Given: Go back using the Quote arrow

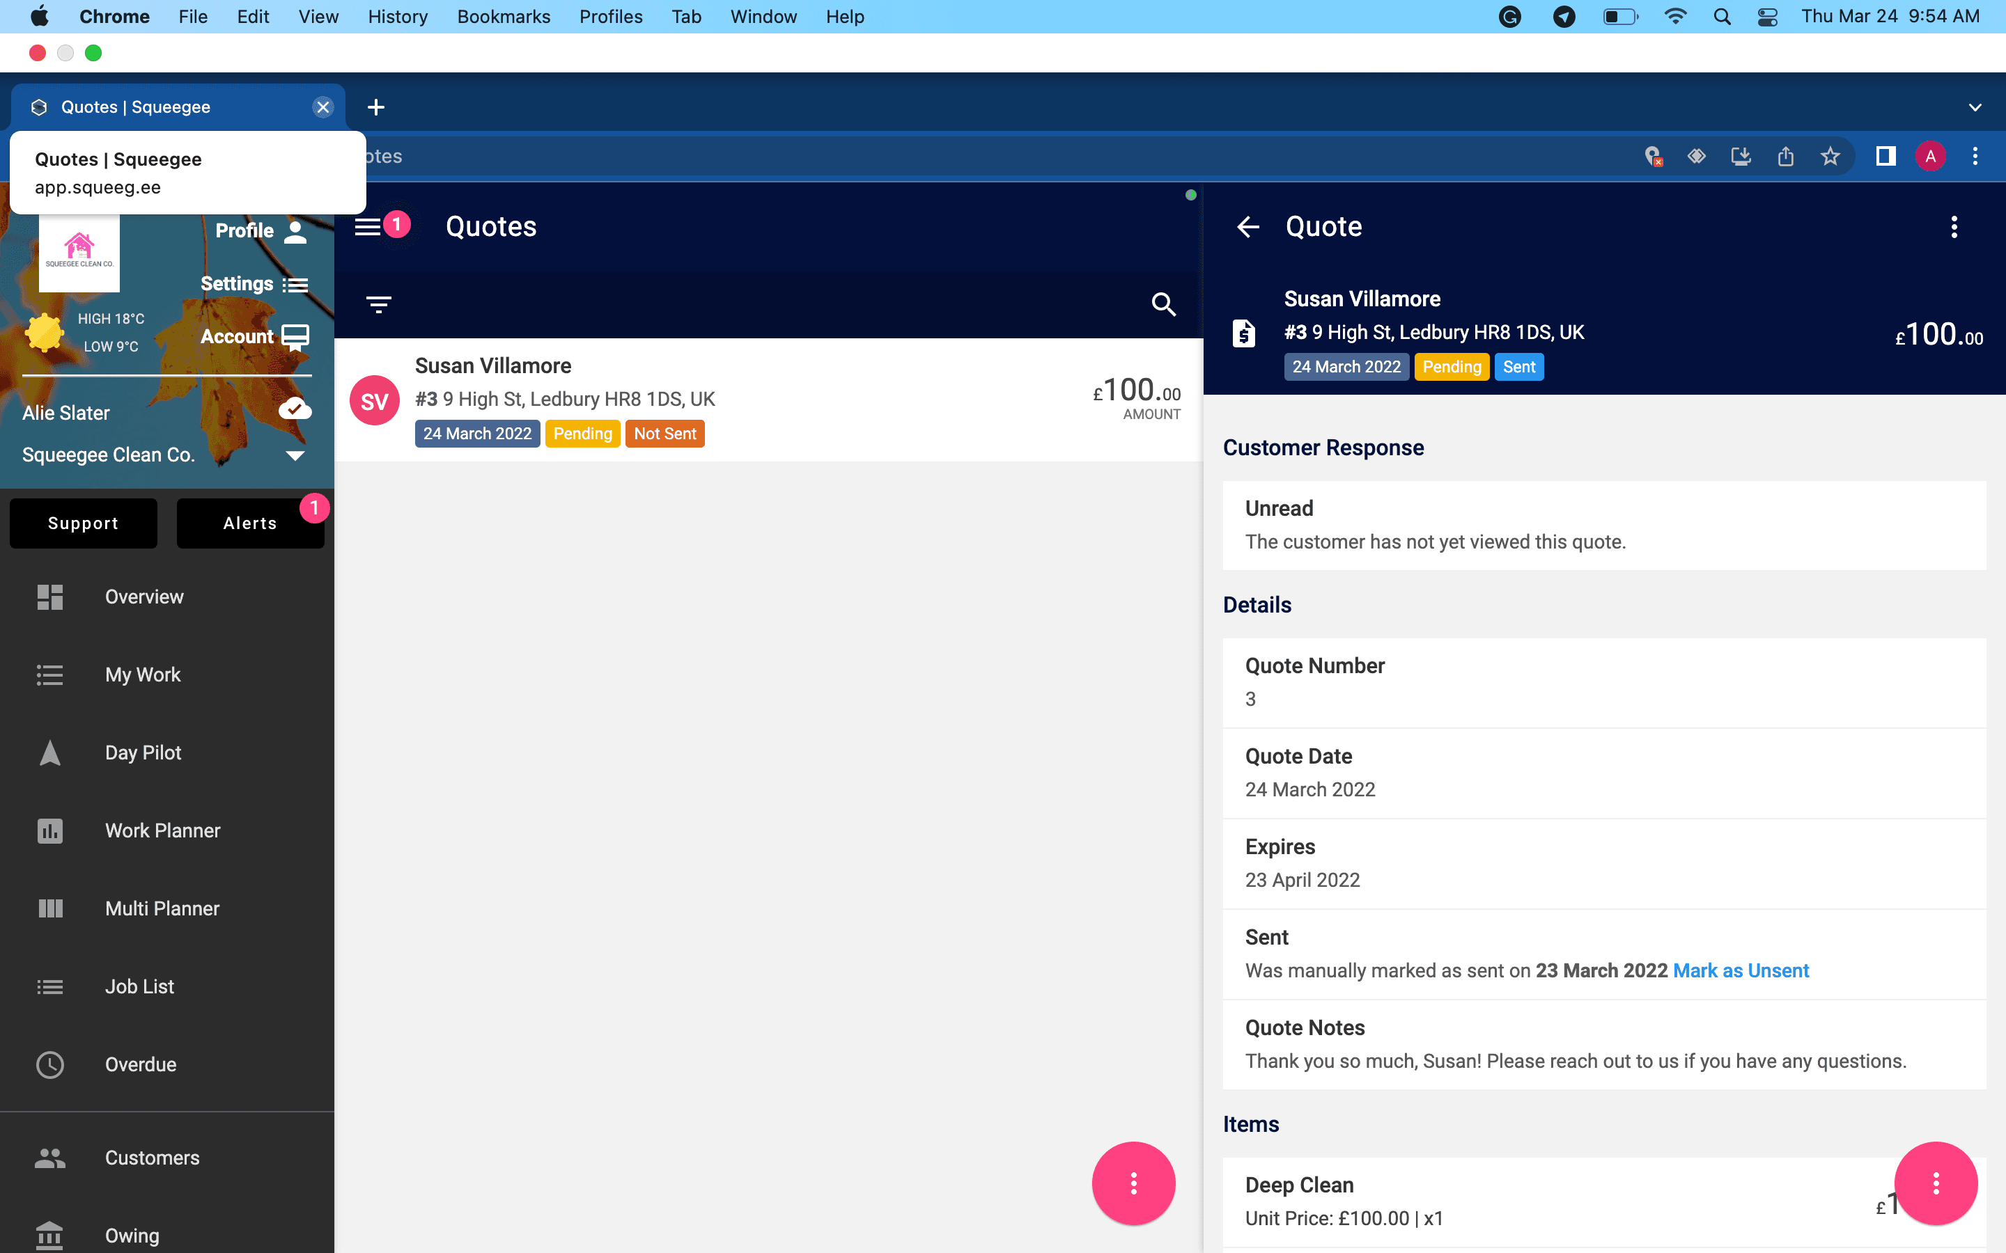Looking at the screenshot, I should click(x=1248, y=226).
